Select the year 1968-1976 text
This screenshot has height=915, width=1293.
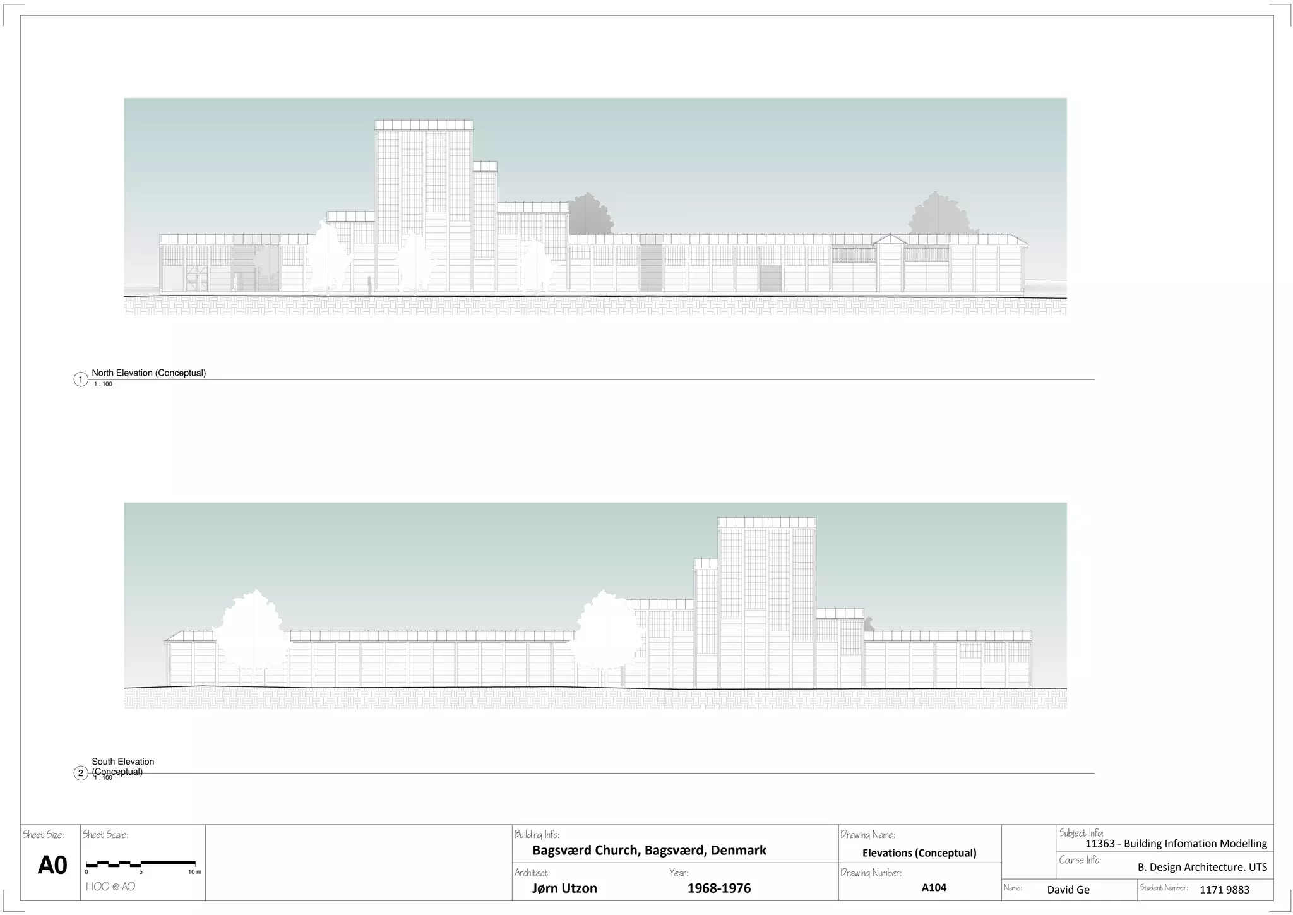click(x=719, y=888)
